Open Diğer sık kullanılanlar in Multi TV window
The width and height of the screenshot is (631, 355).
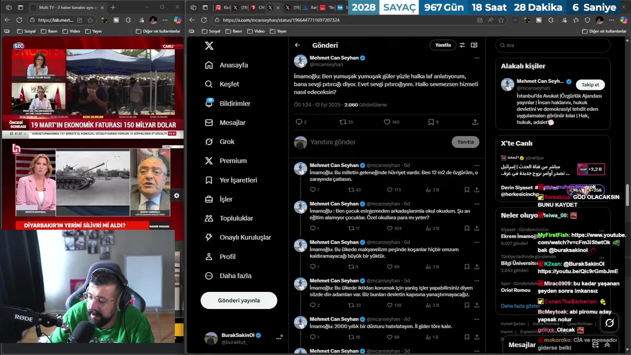point(159,31)
